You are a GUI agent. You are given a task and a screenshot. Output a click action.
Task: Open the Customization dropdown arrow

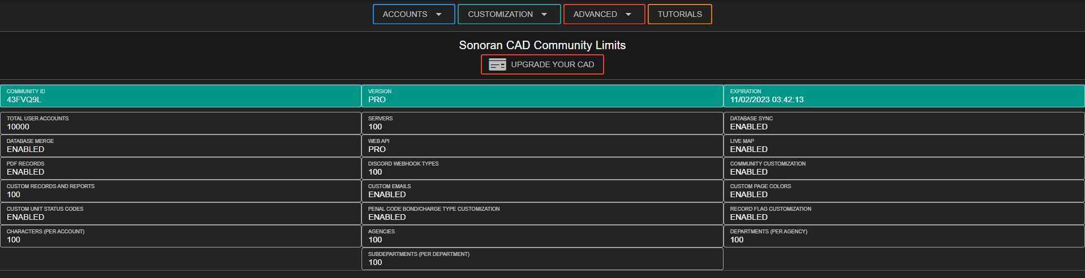tap(544, 15)
